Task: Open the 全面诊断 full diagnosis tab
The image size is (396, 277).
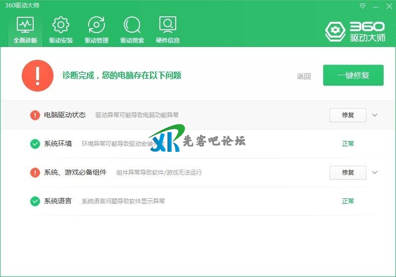Action: coord(25,30)
